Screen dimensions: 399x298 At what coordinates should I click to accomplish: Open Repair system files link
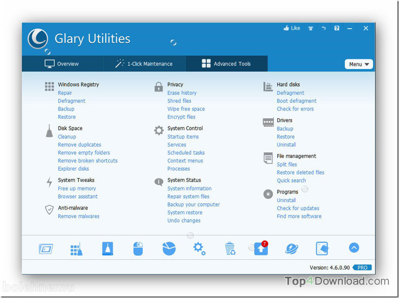pyautogui.click(x=188, y=196)
